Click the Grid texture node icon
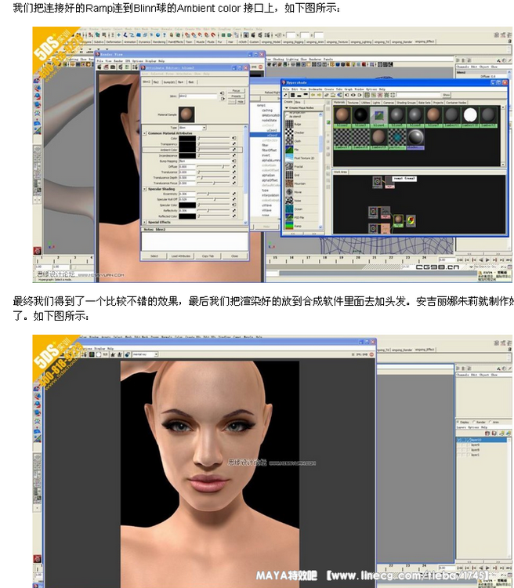The height and width of the screenshot is (588, 514). tap(289, 175)
